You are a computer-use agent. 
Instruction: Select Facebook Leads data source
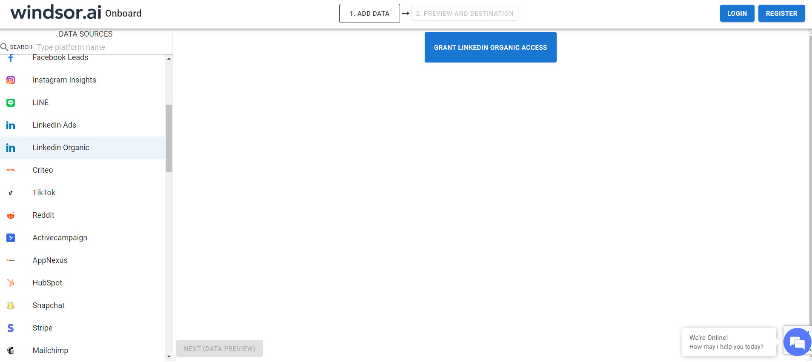(x=83, y=58)
